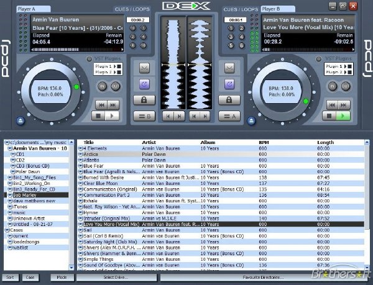
Task: Click the green play button on Player B
Action: [x=343, y=116]
